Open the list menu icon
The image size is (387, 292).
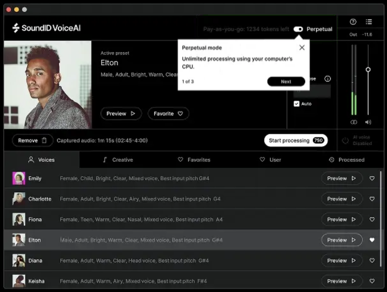click(x=369, y=22)
